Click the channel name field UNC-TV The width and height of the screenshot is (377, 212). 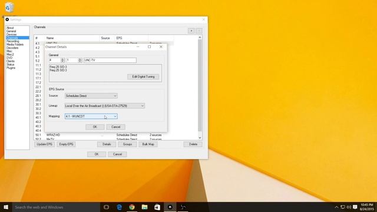(x=110, y=60)
